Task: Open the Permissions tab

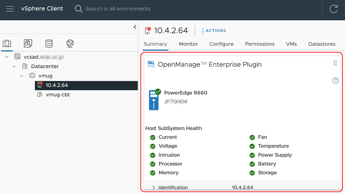Action: (x=260, y=44)
